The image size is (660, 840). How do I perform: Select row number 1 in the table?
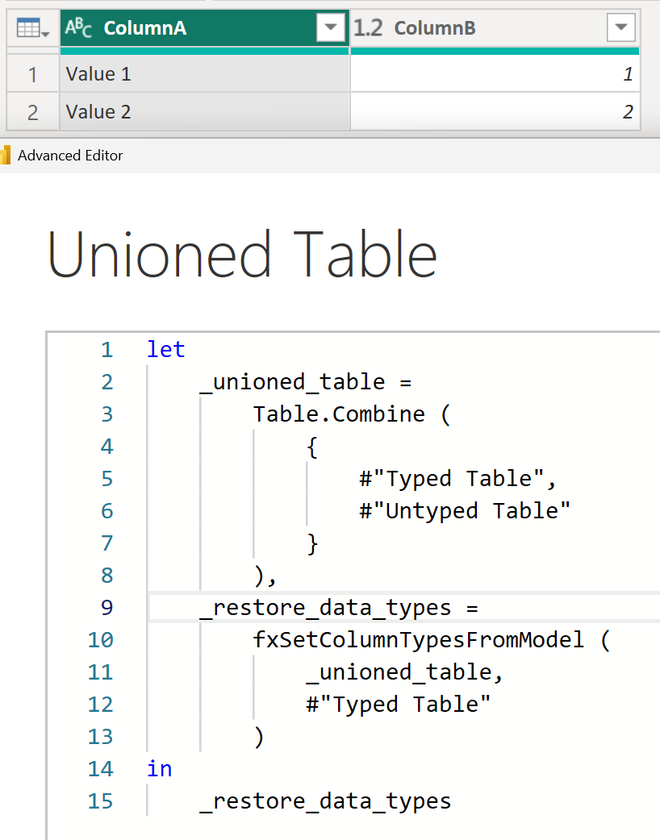pyautogui.click(x=32, y=75)
